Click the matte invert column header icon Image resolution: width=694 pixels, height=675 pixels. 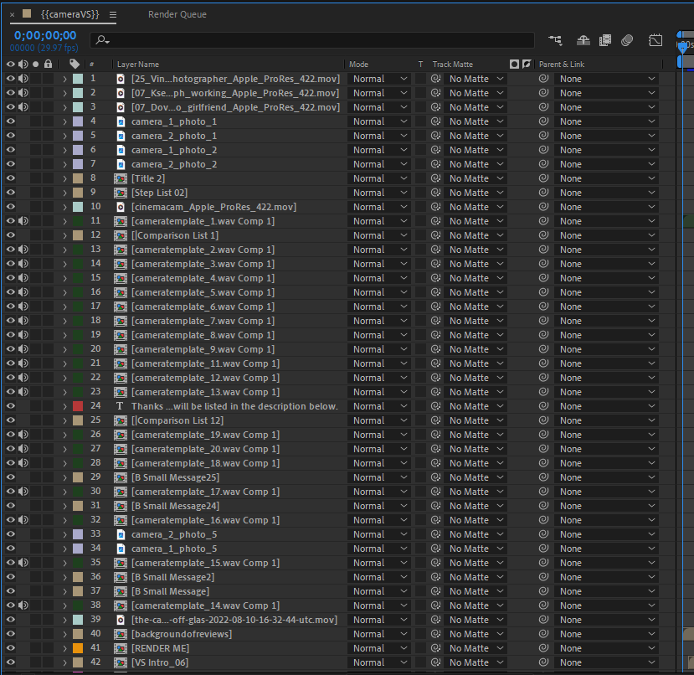tap(527, 64)
